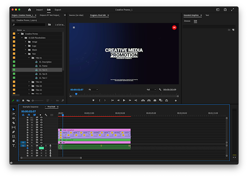Select the Track Select Forward tool
This screenshot has height=177, width=248.
click(x=14, y=114)
